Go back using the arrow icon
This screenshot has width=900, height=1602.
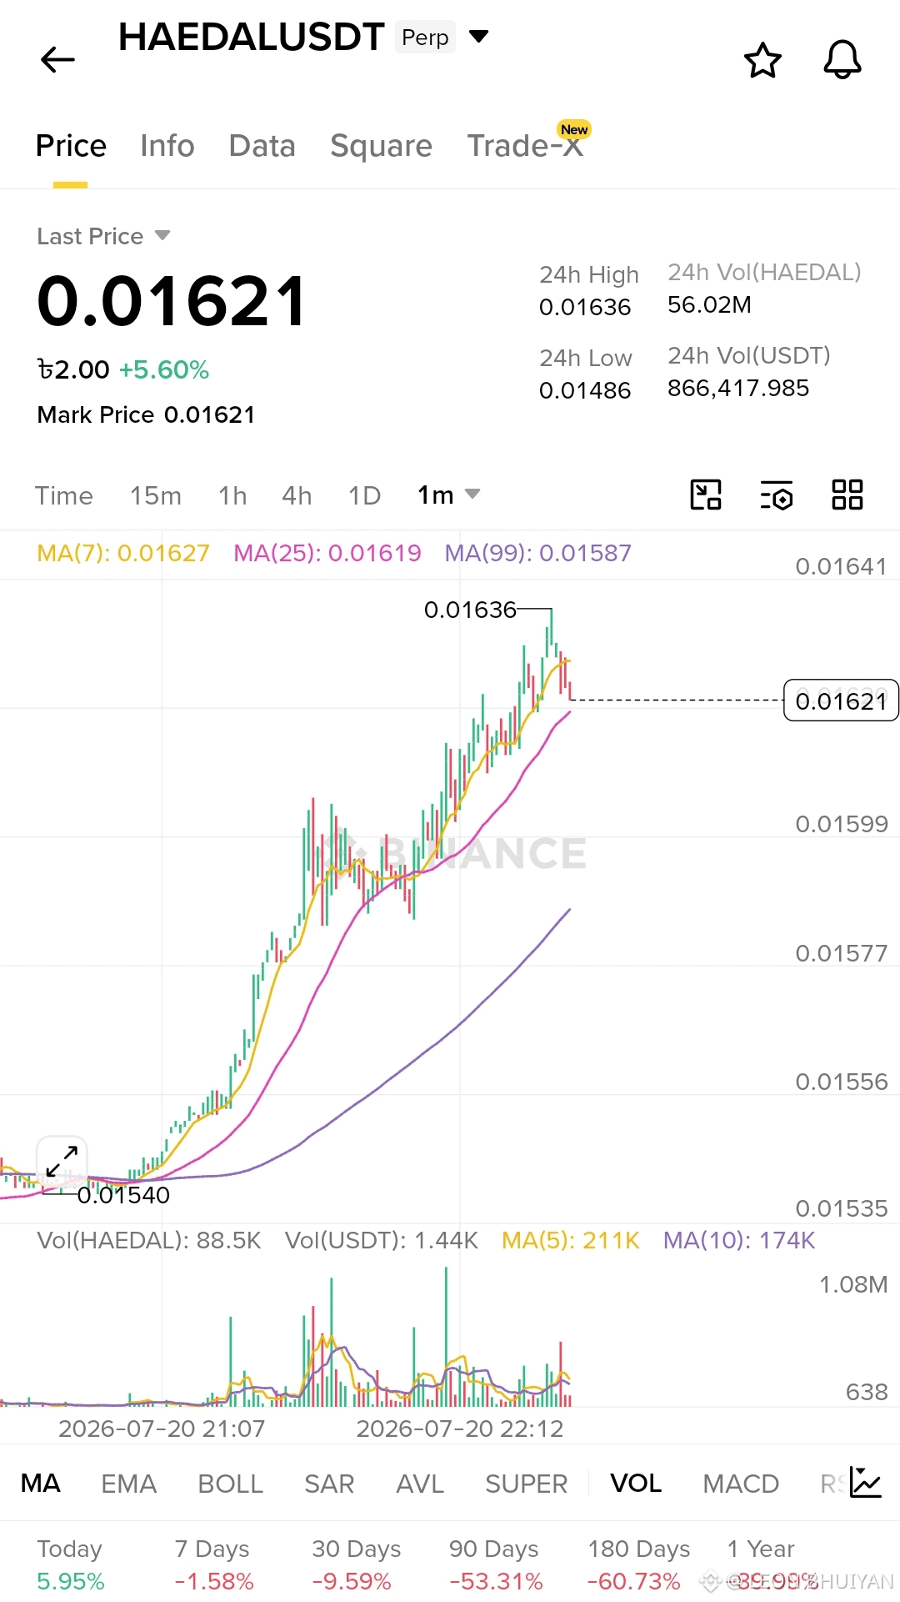click(57, 59)
